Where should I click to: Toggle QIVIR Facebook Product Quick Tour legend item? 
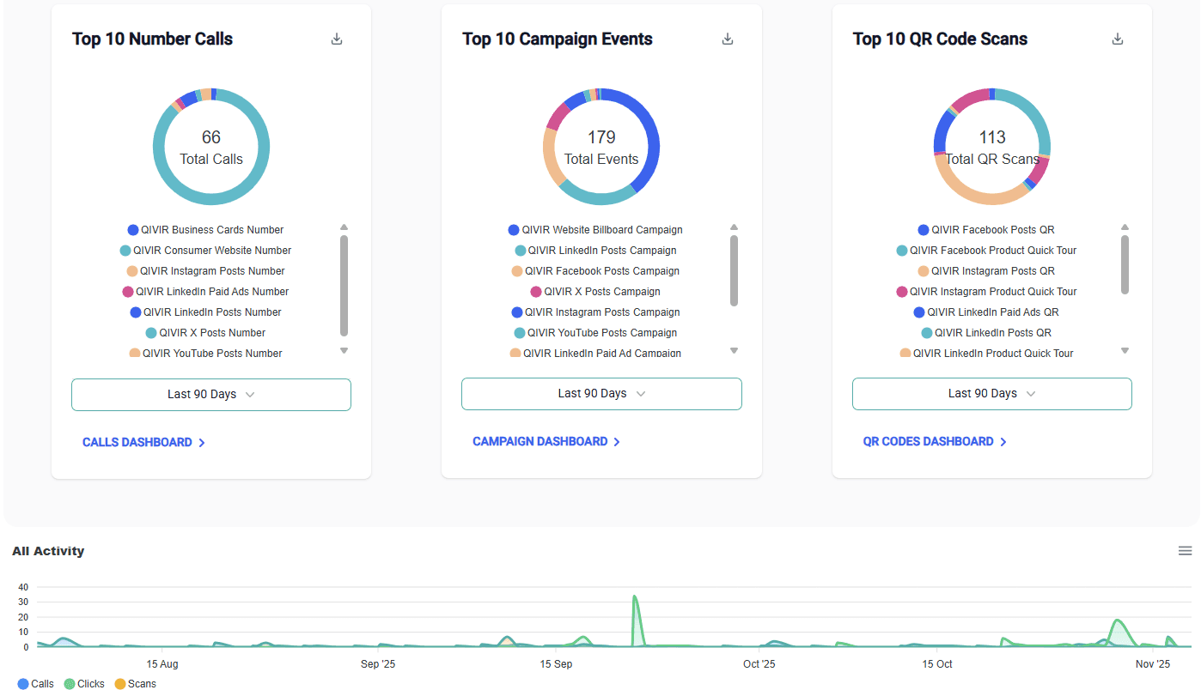(x=986, y=251)
